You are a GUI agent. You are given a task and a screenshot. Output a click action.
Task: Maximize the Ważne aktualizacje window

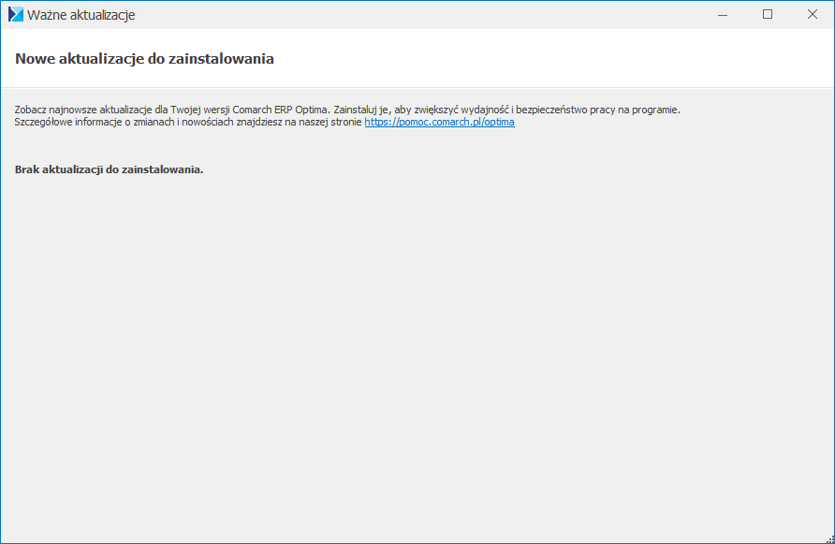(x=768, y=15)
